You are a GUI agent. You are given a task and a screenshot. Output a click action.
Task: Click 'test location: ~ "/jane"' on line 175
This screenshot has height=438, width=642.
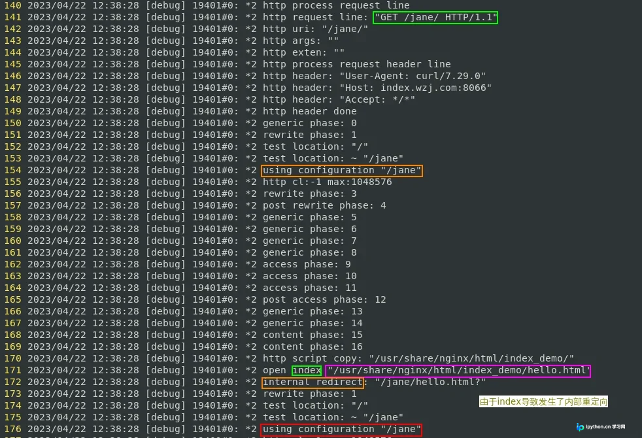coord(333,418)
